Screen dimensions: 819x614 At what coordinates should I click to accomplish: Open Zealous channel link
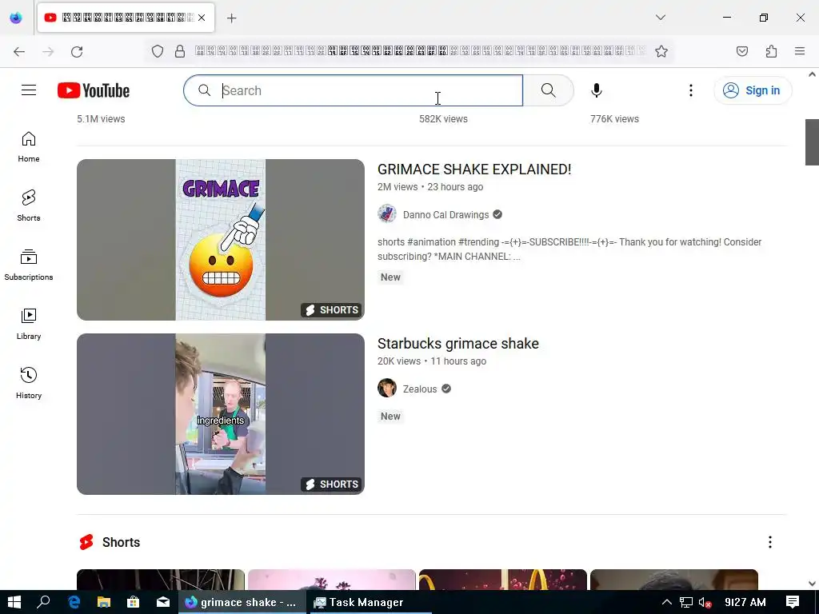coord(420,389)
